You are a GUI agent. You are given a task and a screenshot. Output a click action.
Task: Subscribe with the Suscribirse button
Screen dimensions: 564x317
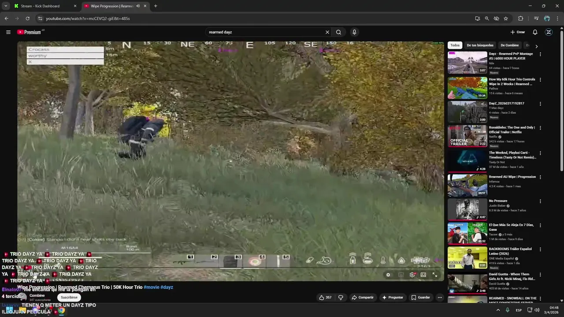[x=69, y=298]
